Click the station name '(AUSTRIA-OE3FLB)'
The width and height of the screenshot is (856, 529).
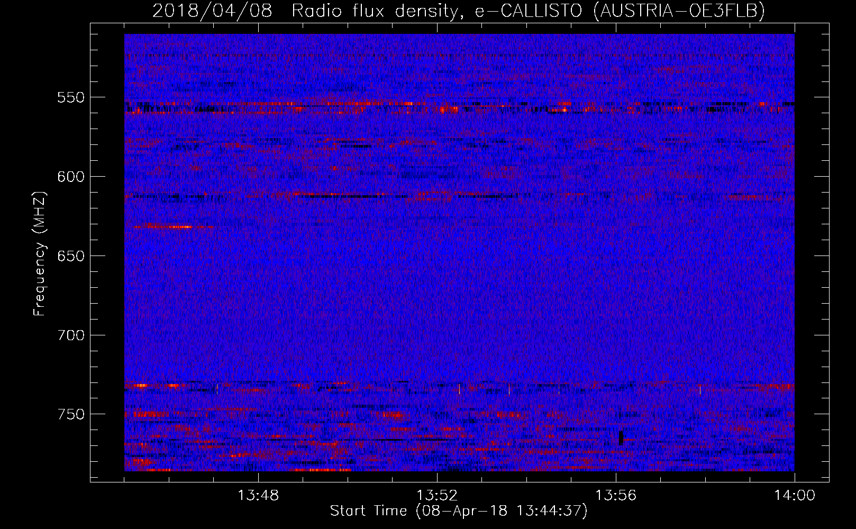(679, 11)
